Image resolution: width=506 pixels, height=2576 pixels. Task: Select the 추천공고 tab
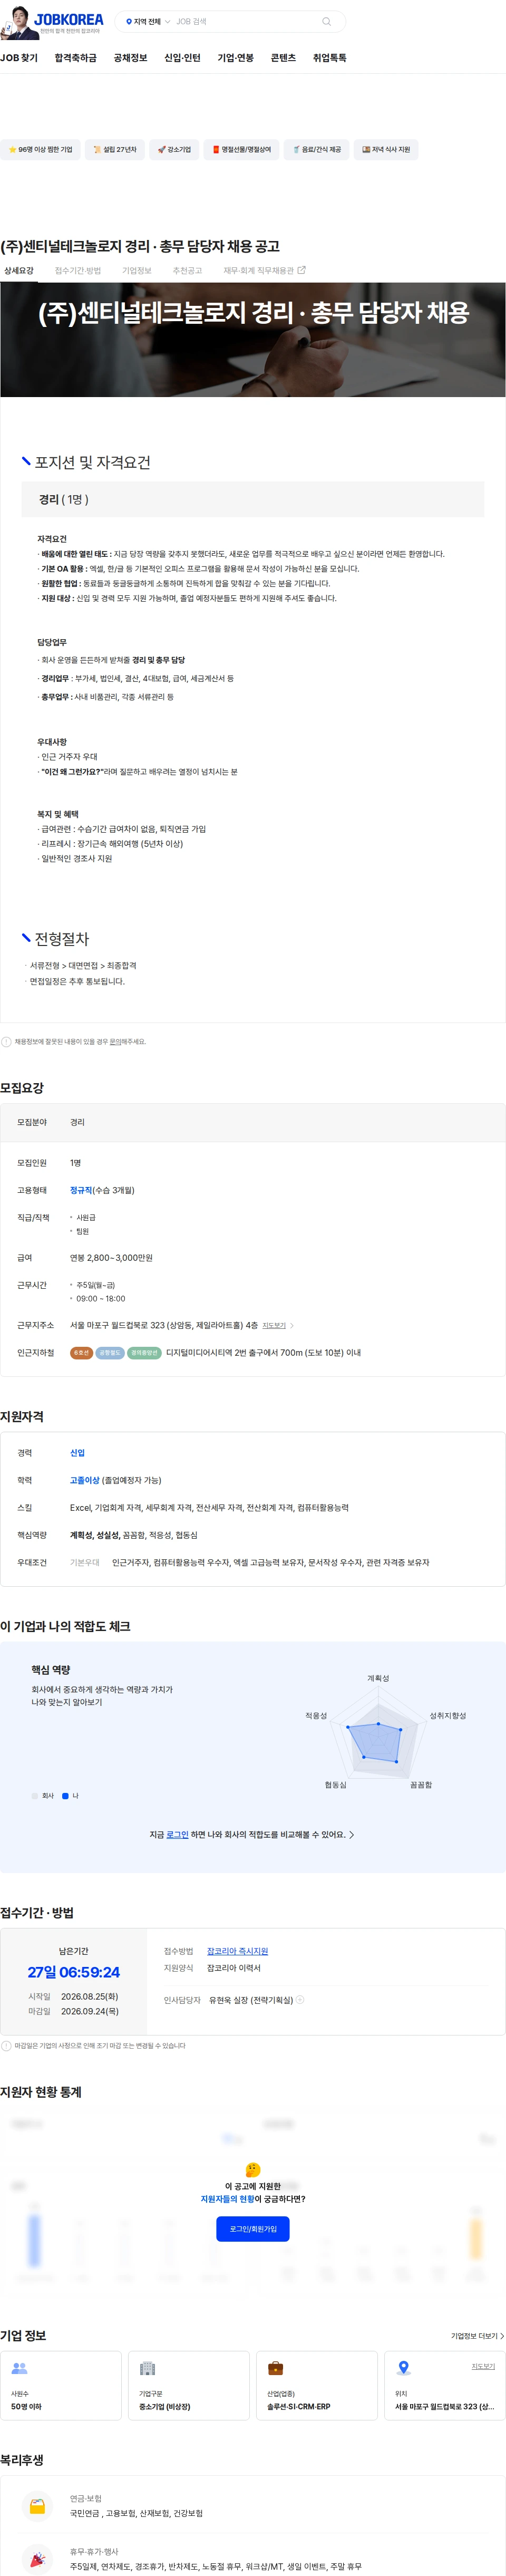pyautogui.click(x=187, y=270)
